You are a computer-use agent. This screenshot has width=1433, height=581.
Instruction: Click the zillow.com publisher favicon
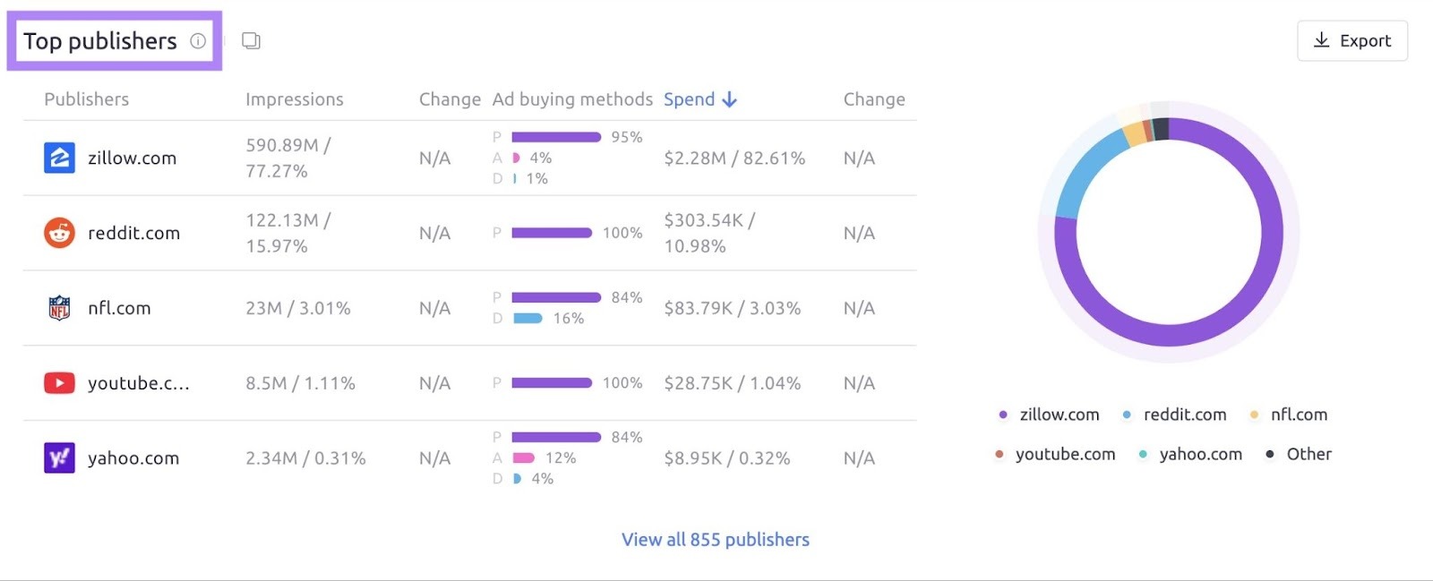point(58,158)
